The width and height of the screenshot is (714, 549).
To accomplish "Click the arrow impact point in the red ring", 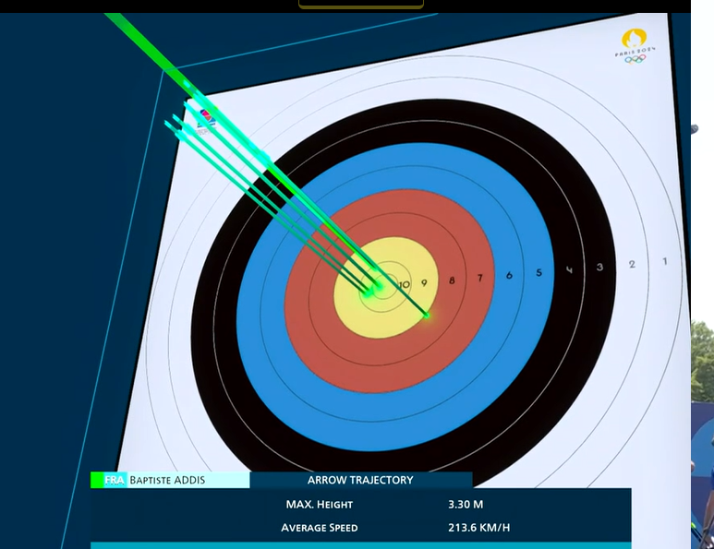I will pyautogui.click(x=426, y=316).
